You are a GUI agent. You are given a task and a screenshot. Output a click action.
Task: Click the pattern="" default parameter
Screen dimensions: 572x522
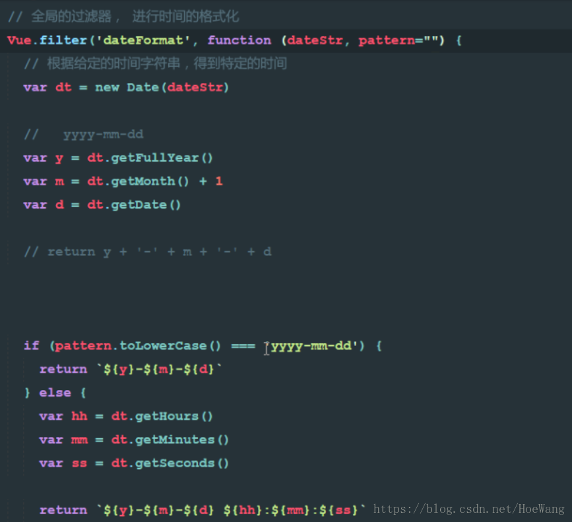398,40
